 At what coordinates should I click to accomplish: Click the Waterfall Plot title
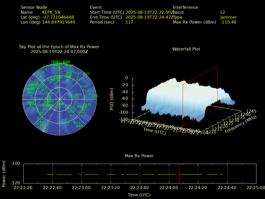(x=186, y=49)
